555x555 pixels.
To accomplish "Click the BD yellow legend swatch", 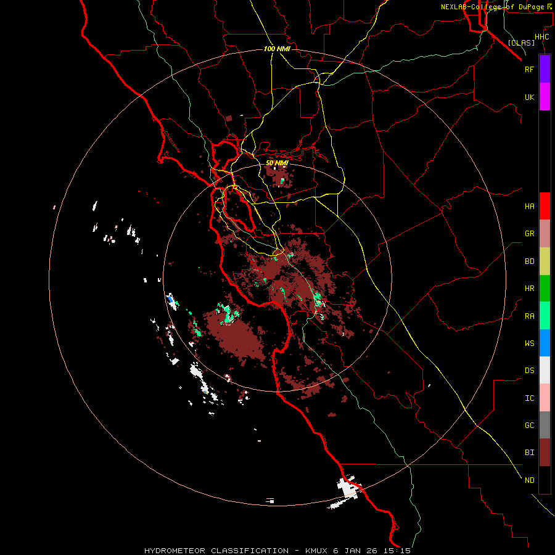I will pyautogui.click(x=545, y=261).
